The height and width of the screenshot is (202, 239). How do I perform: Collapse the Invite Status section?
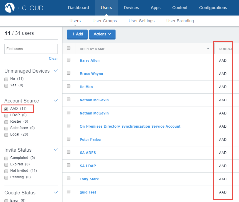pos(56,150)
